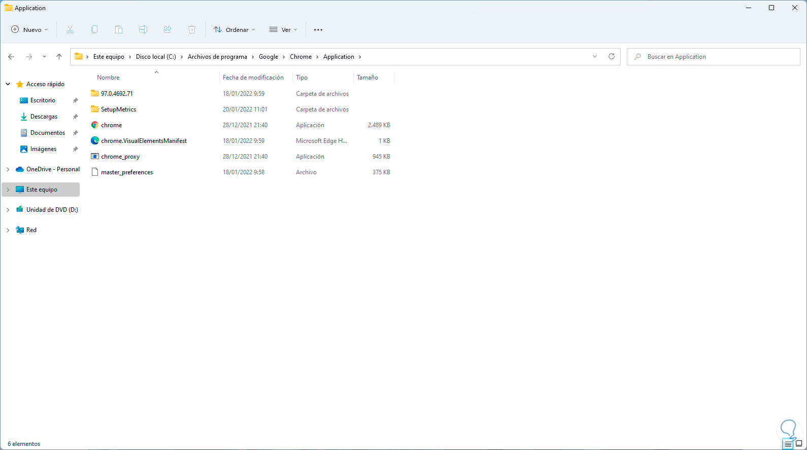
Task: Click the Application window title folder icon
Action: (9, 8)
